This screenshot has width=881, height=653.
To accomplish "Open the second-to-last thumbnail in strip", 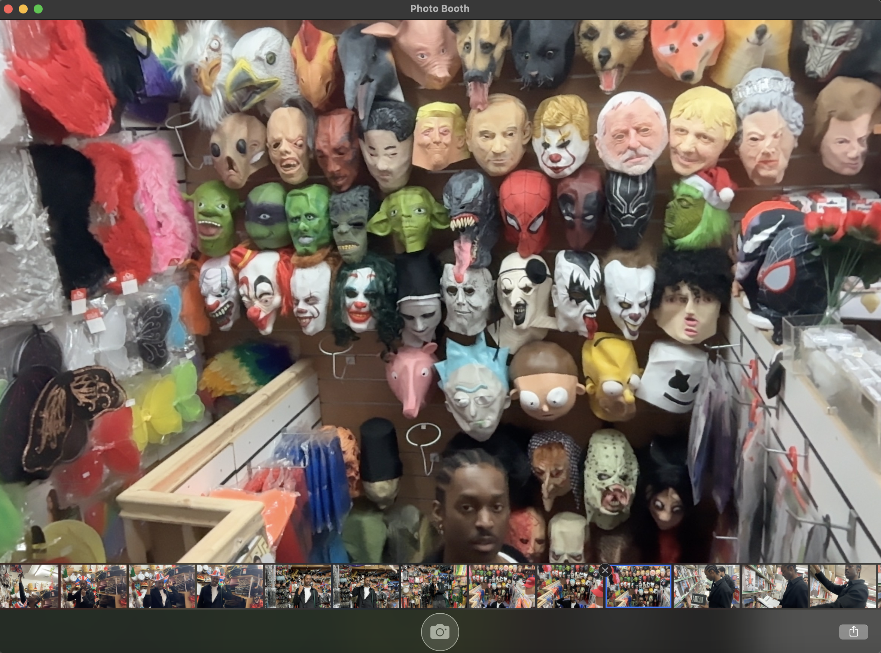I will point(774,587).
